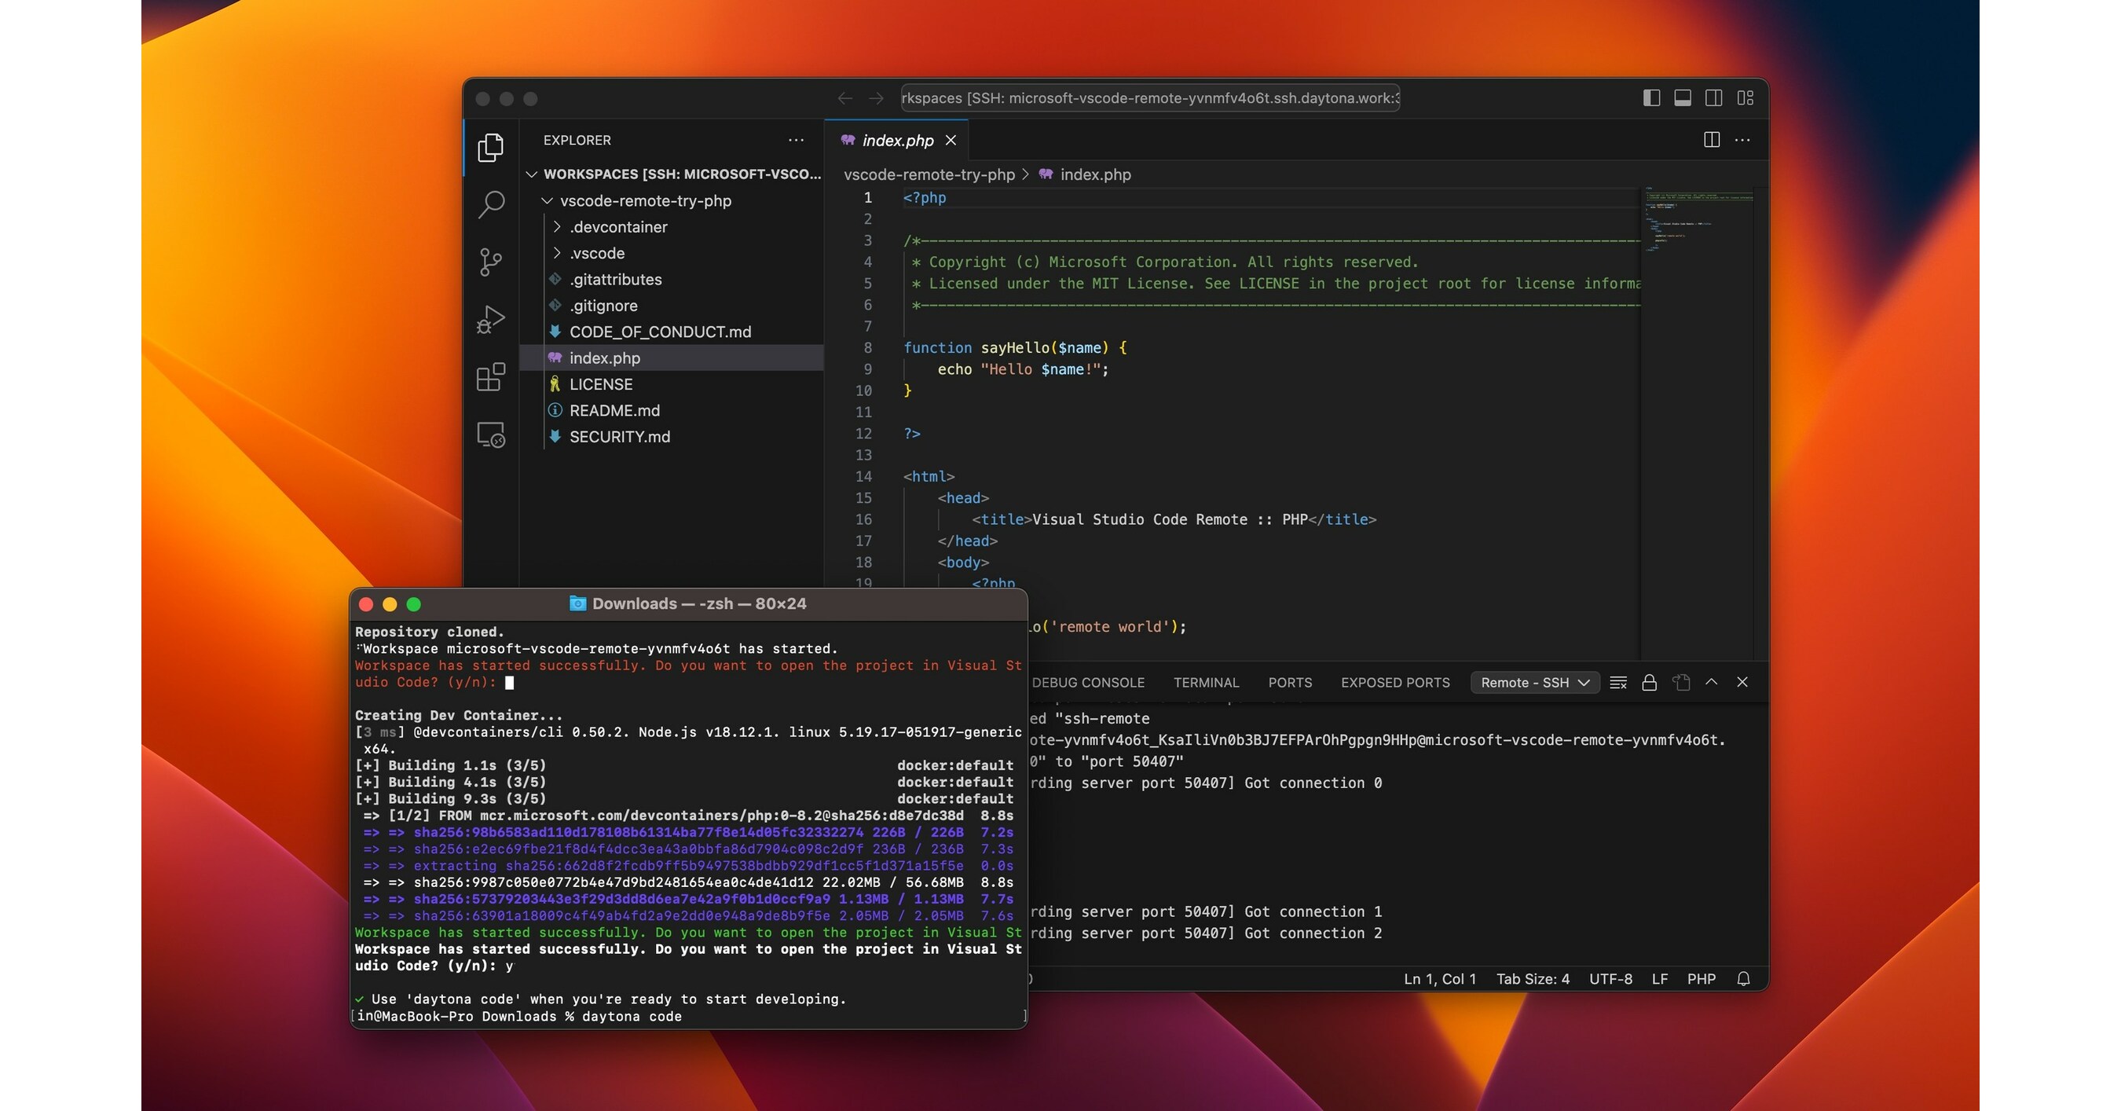Expand the .devcontainer folder
2121x1111 pixels.
[617, 226]
